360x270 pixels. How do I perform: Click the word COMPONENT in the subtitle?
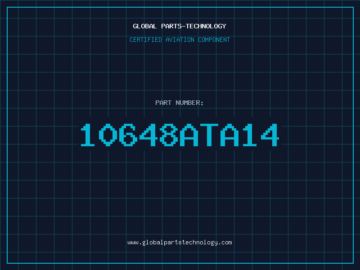pyautogui.click(x=214, y=40)
